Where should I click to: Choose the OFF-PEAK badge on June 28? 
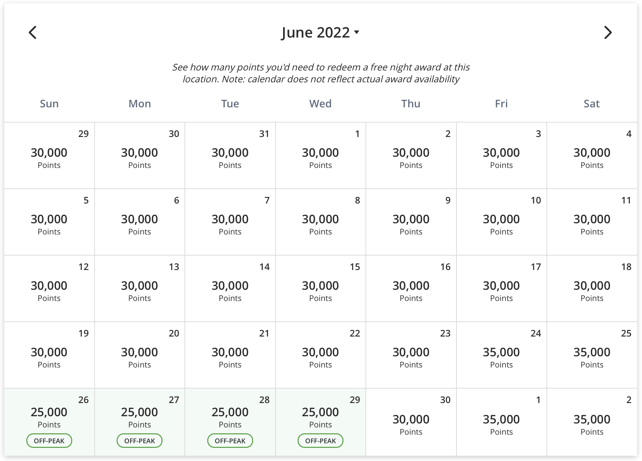point(230,441)
